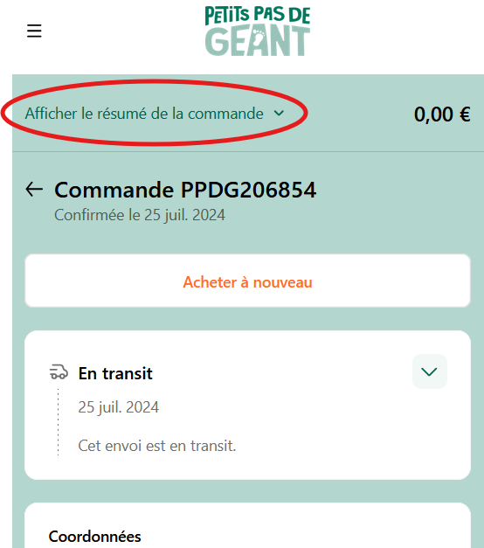Click the En transit card area
Screen dimensions: 484x548
[247, 405]
